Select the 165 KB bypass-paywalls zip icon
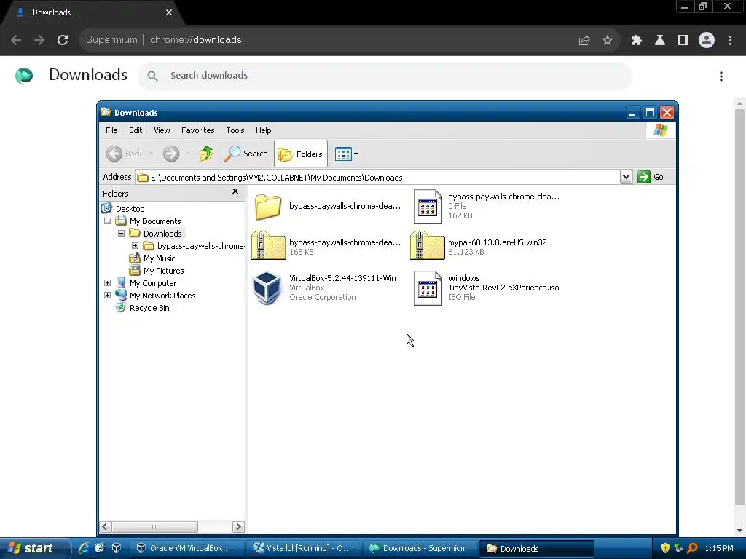Viewport: 746px width, 559px height. tap(268, 245)
